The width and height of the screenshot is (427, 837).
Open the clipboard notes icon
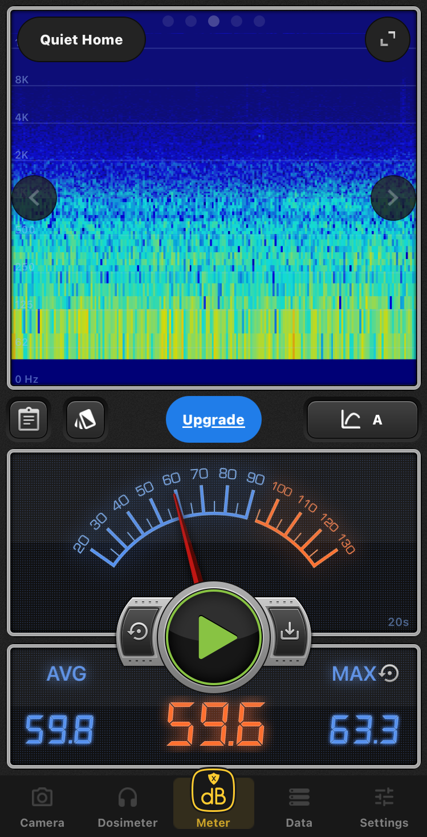(29, 420)
